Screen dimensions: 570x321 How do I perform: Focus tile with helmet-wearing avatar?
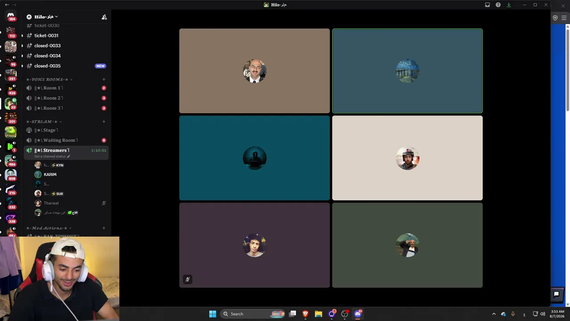pyautogui.click(x=407, y=158)
